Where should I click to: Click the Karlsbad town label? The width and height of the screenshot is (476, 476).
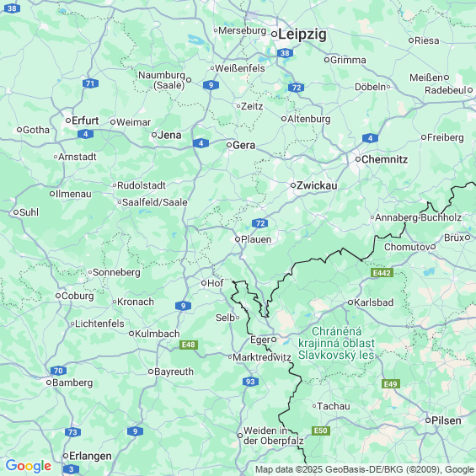(374, 302)
